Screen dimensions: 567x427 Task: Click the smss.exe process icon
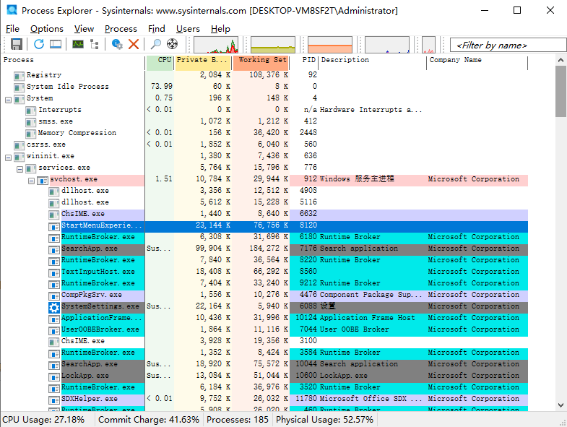31,122
